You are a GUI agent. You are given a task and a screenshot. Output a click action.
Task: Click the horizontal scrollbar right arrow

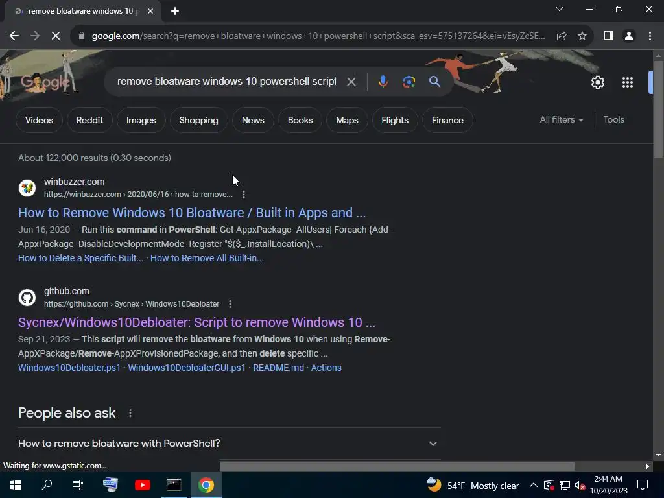click(x=648, y=466)
